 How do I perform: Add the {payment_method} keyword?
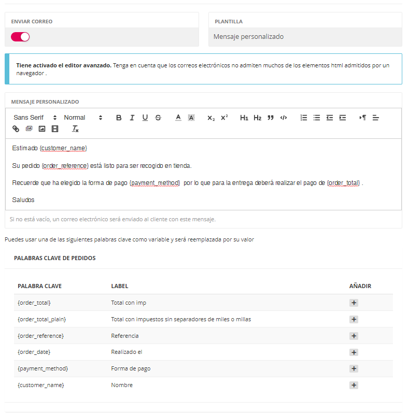tap(354, 369)
